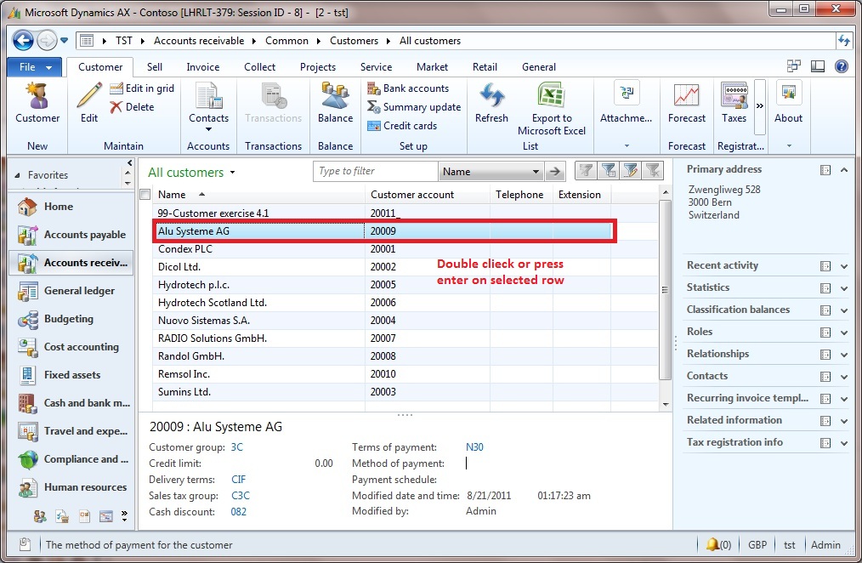Follow the N30 terms of payment link

(474, 447)
